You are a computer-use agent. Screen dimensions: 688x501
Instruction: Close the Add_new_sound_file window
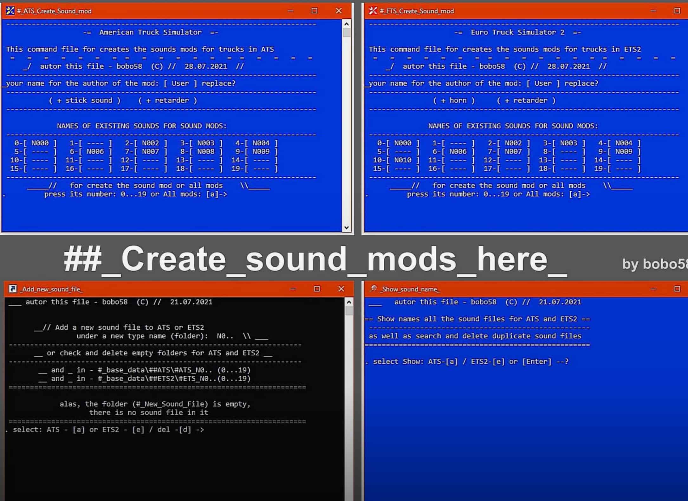pyautogui.click(x=341, y=289)
